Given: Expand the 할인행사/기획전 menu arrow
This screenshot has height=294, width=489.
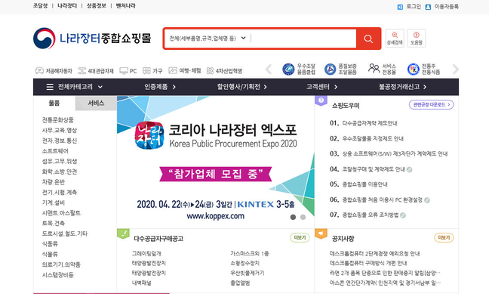Looking at the screenshot, I should [265, 87].
